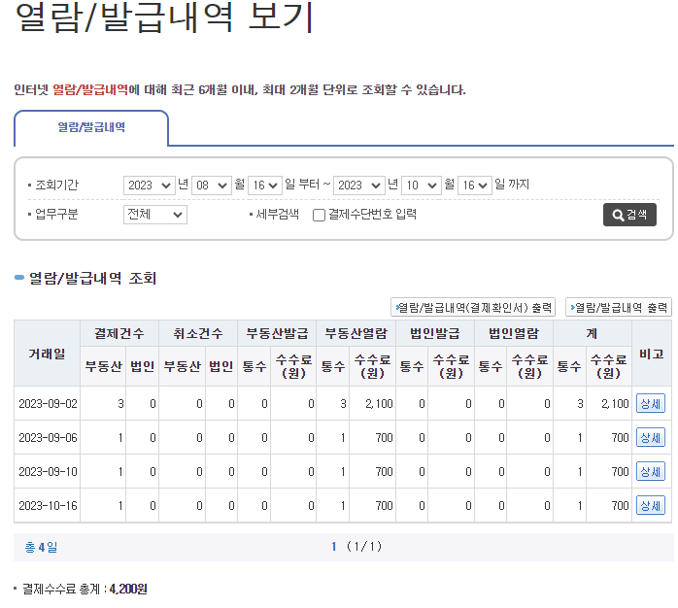Click the date cell 2023-09-06
The height and width of the screenshot is (608, 678).
pos(48,438)
